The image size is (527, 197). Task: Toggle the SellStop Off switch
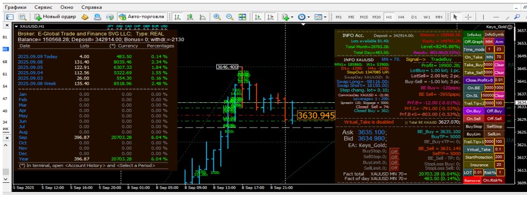[394, 157]
